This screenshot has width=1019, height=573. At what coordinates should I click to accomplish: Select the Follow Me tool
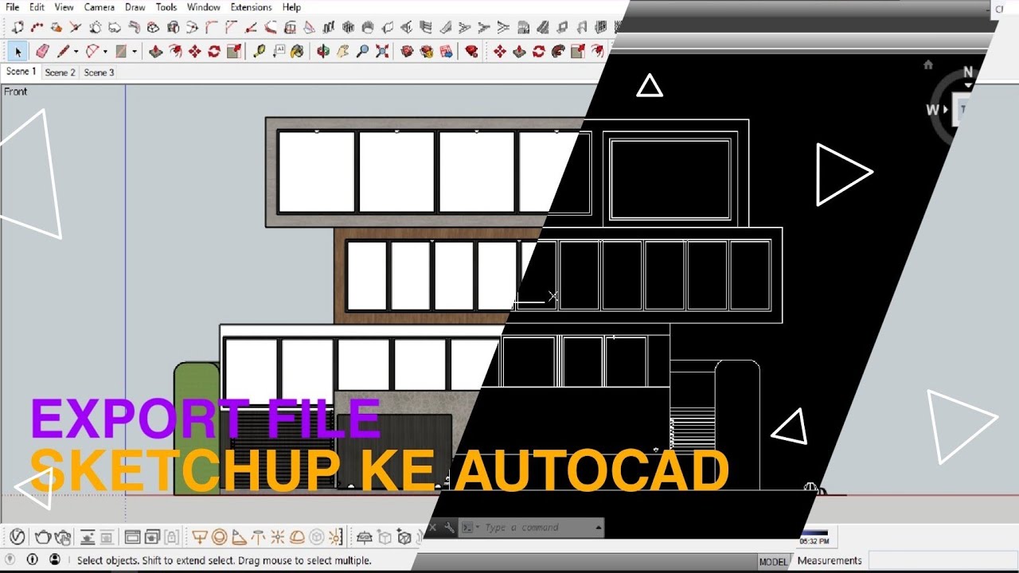[558, 52]
